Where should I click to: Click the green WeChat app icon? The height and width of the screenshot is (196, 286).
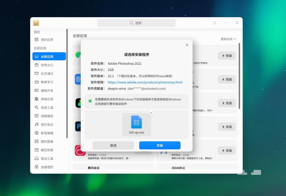pos(78,55)
